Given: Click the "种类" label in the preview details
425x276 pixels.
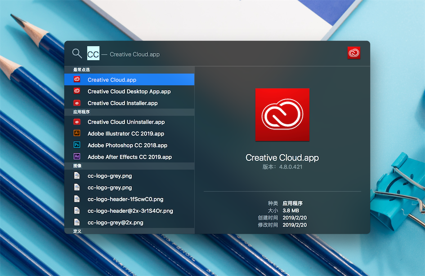Looking at the screenshot, I should [273, 203].
